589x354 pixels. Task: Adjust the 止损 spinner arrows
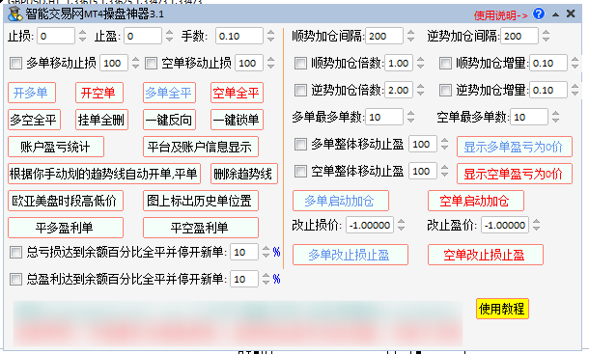(x=82, y=36)
